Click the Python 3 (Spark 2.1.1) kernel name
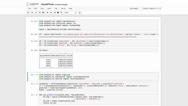 pyautogui.click(x=151, y=9)
